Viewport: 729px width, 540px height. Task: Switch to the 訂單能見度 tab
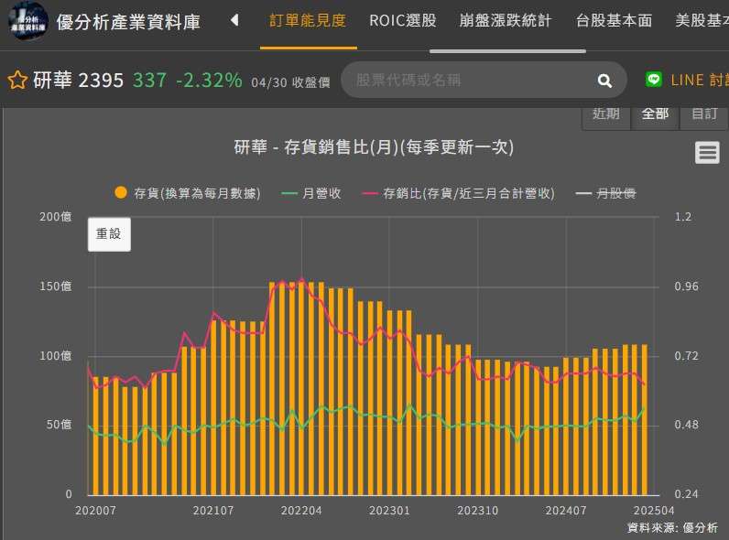tap(308, 20)
